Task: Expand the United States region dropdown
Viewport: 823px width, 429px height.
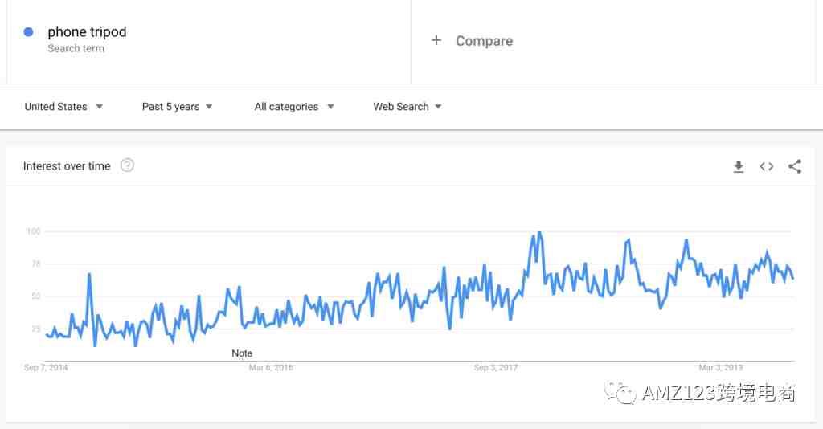Action: [63, 107]
